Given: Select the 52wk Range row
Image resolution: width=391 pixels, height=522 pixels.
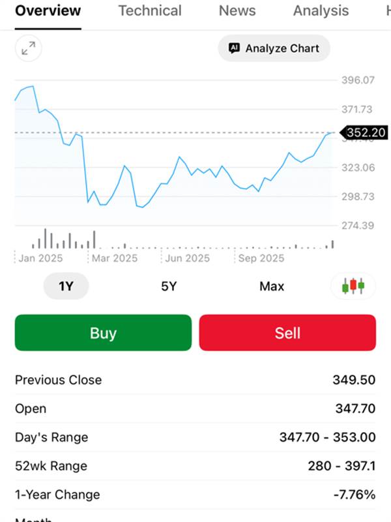Looking at the screenshot, I should (195, 466).
